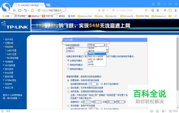
Task: Open the Windows Li bookmark folder
Action: [159, 16]
